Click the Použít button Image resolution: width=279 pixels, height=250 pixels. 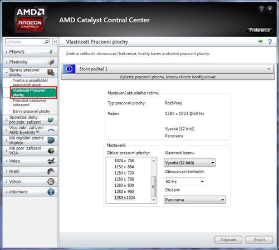pos(260,240)
